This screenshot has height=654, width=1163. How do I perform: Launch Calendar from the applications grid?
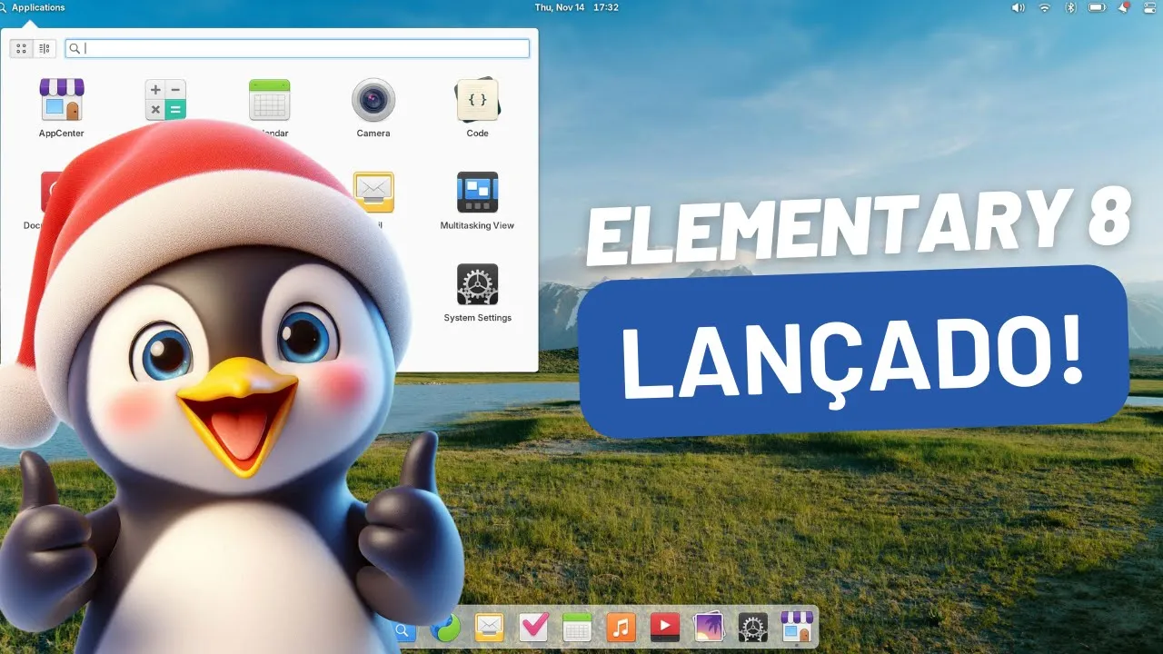[270, 108]
